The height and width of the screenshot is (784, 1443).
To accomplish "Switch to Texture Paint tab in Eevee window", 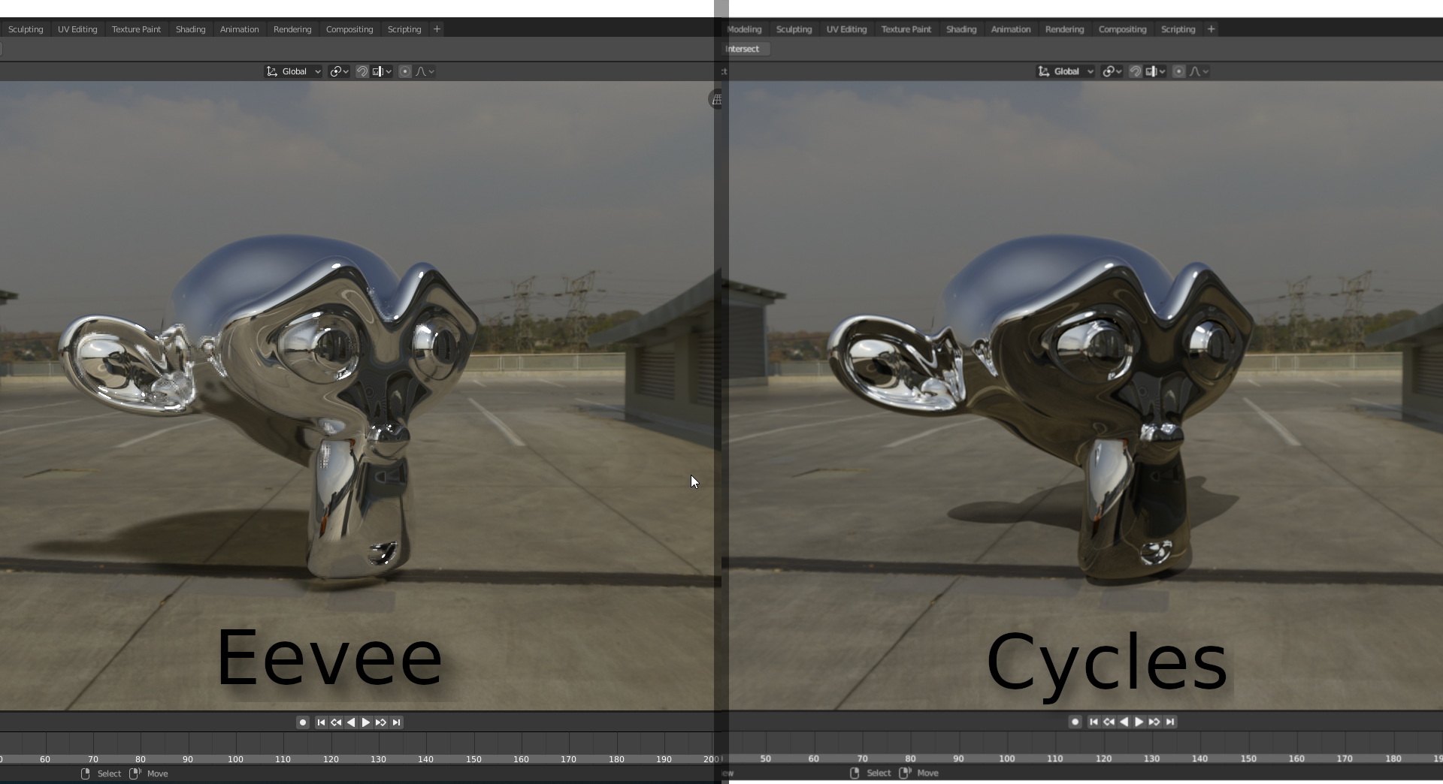I will pos(136,29).
